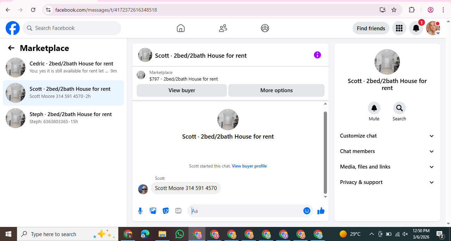Open the Friends icon in top navigation

tap(223, 28)
